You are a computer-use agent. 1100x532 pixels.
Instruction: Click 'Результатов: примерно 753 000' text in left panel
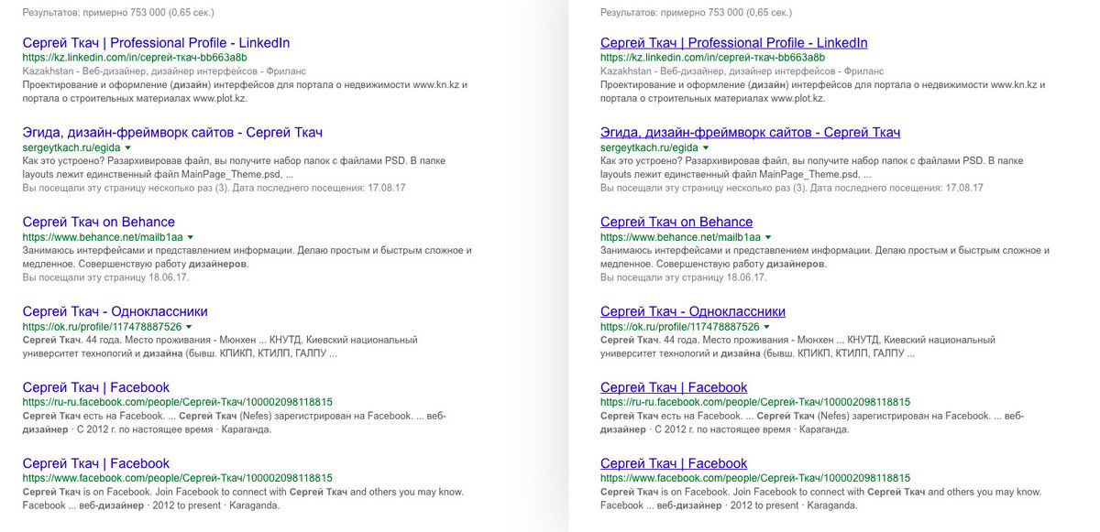pyautogui.click(x=96, y=13)
